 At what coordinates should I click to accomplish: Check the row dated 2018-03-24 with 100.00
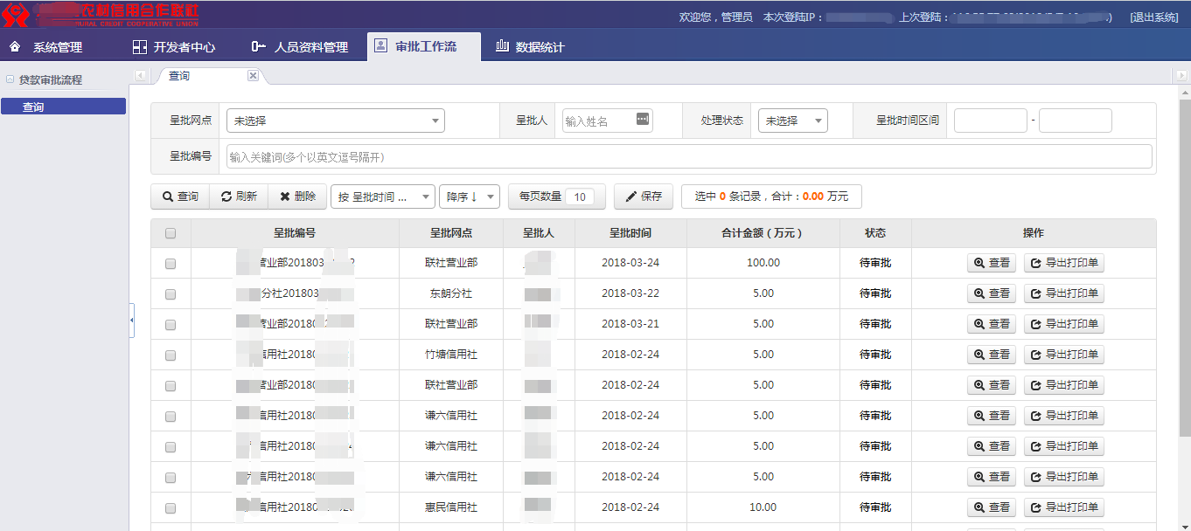[x=171, y=263]
